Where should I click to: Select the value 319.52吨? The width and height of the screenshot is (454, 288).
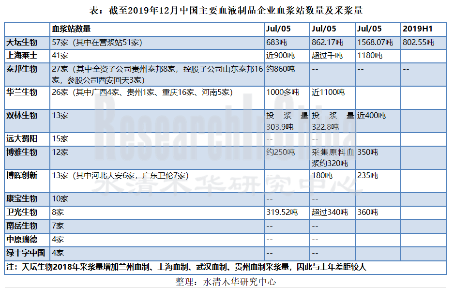click(282, 212)
